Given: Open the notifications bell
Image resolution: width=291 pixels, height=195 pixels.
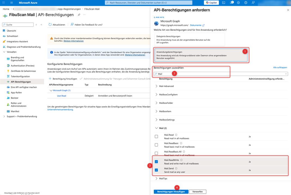Looking at the screenshot, I should click(x=231, y=3).
